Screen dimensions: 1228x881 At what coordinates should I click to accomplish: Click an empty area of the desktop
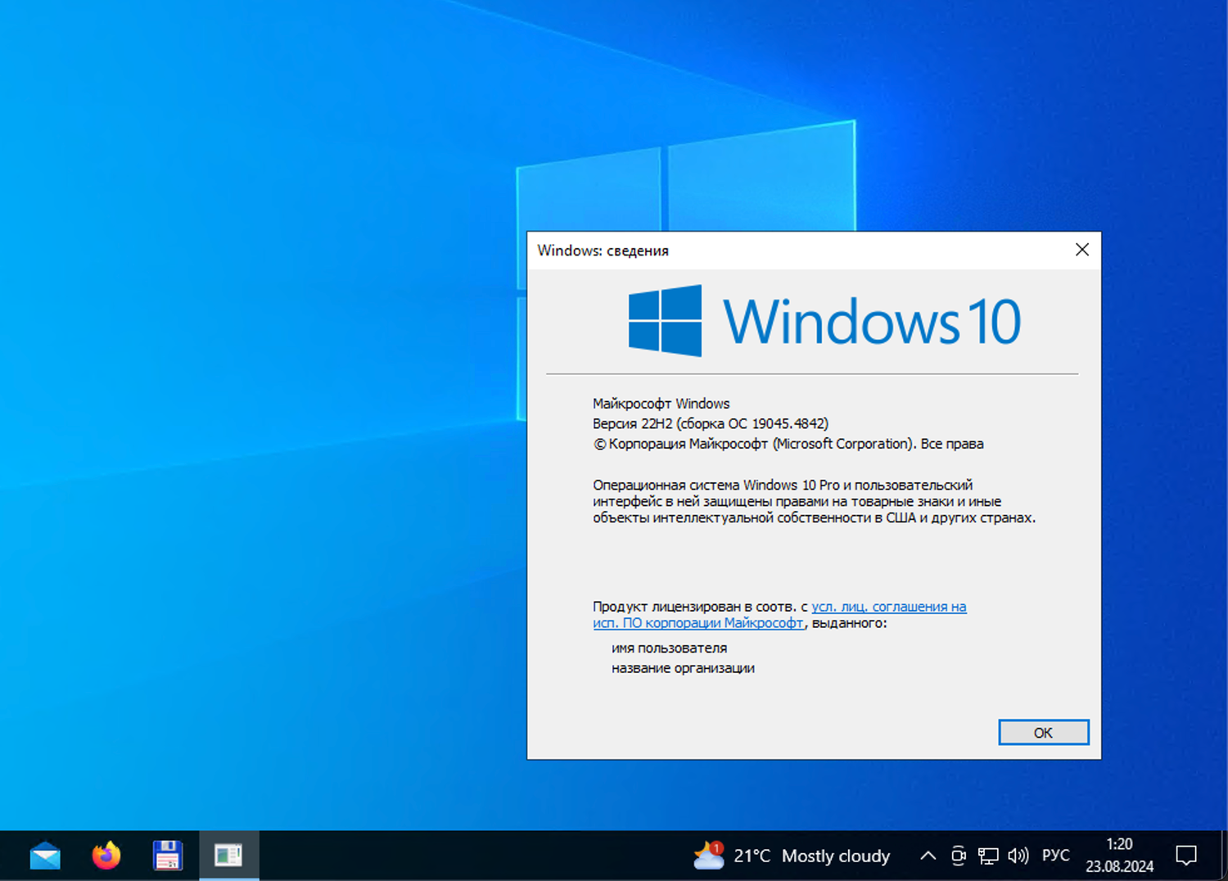[246, 409]
